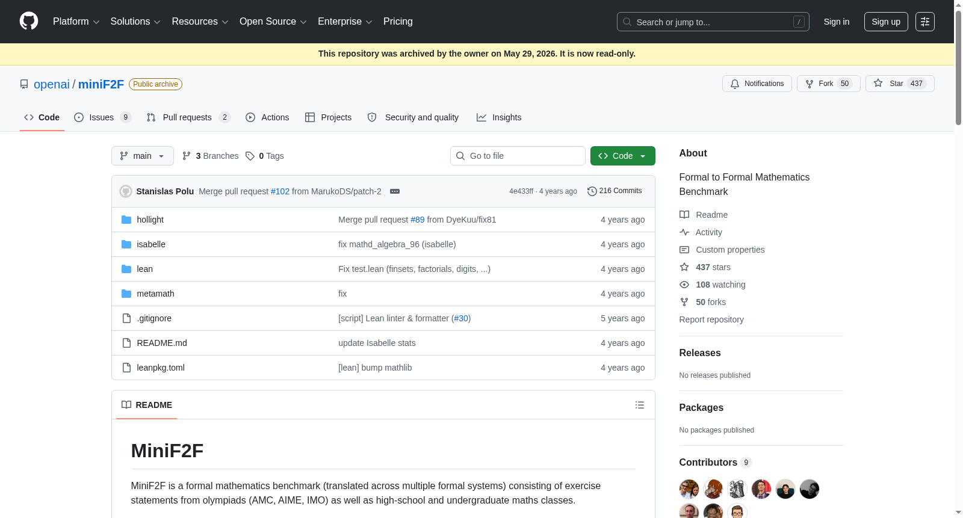Viewport: 963px width, 518px height.
Task: Click the history clock icon by 216 Commits
Action: pyautogui.click(x=592, y=191)
